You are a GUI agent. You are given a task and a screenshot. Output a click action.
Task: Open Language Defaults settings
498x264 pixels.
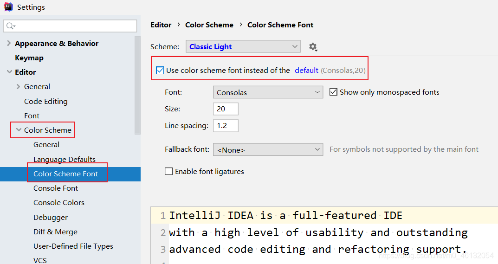coord(65,159)
